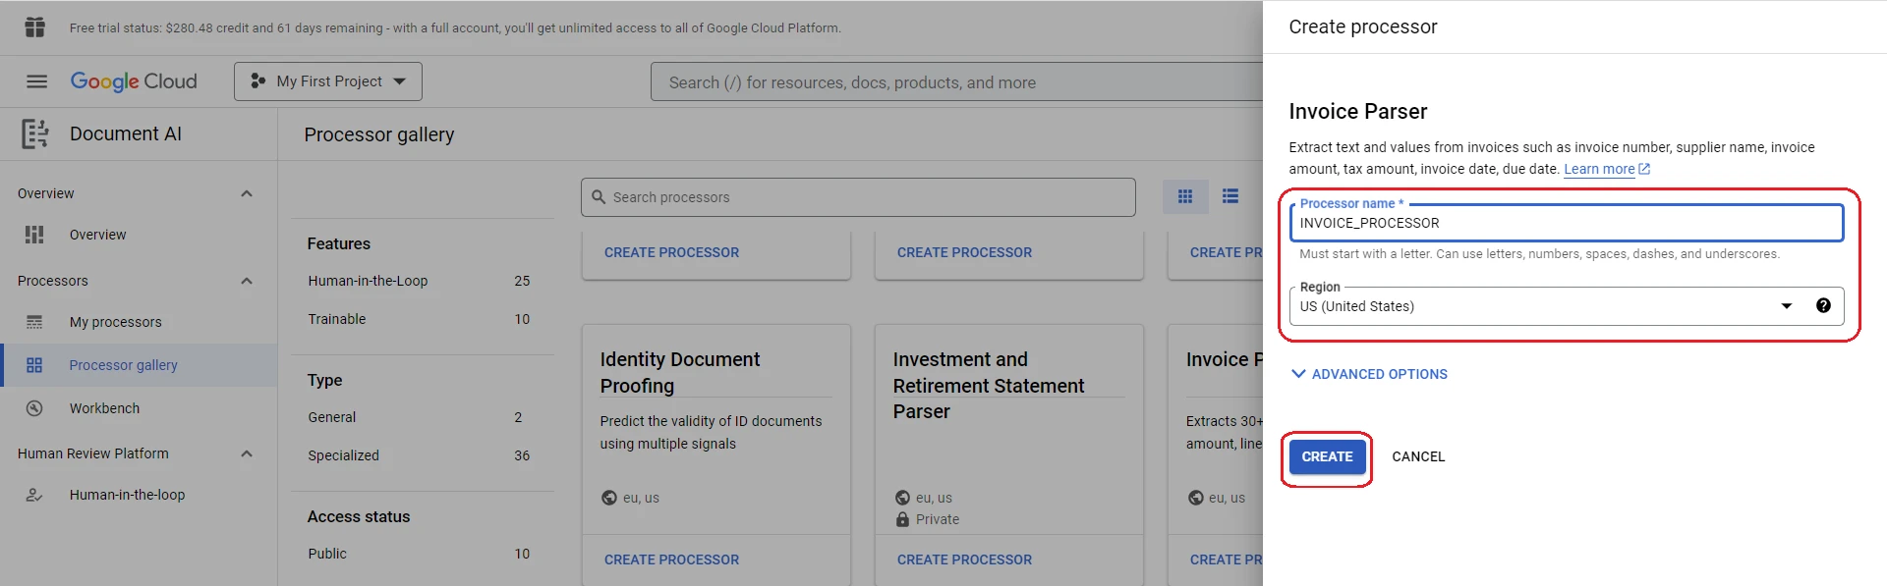Collapse the Processors sidebar section
1887x586 pixels.
[x=247, y=281]
